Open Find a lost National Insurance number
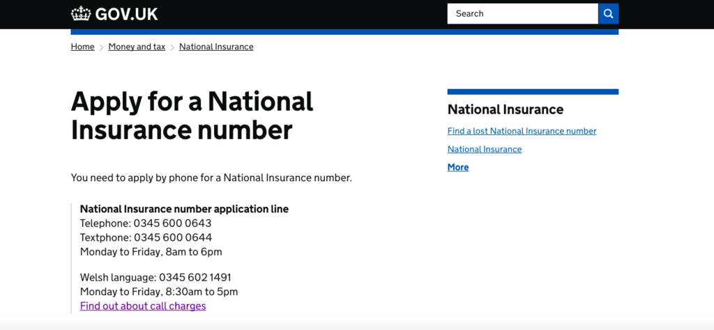The width and height of the screenshot is (714, 330). click(522, 131)
